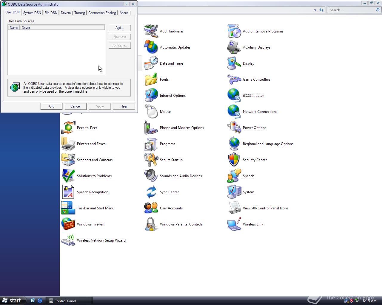Open Windows Parental Controls icon
This screenshot has height=305, width=382.
pos(151,224)
